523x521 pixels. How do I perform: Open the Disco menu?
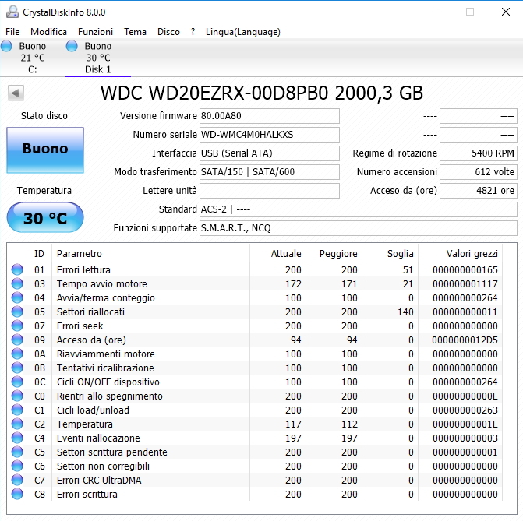(168, 32)
